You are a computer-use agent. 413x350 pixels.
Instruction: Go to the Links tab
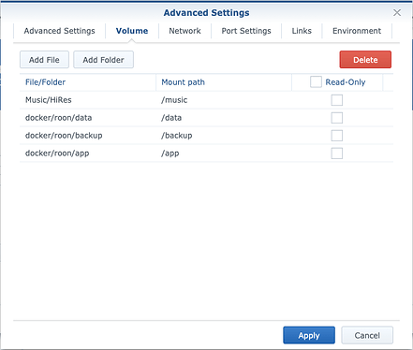[302, 31]
